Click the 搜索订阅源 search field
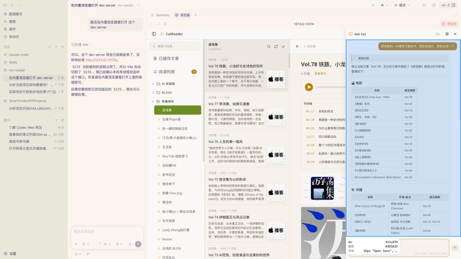 (175, 46)
